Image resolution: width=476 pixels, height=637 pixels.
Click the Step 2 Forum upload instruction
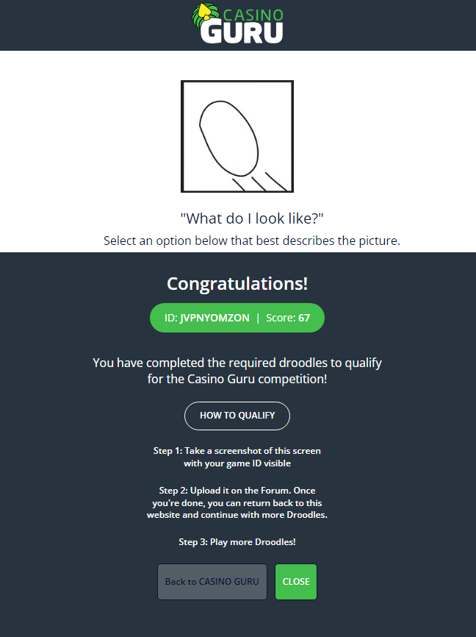237,502
